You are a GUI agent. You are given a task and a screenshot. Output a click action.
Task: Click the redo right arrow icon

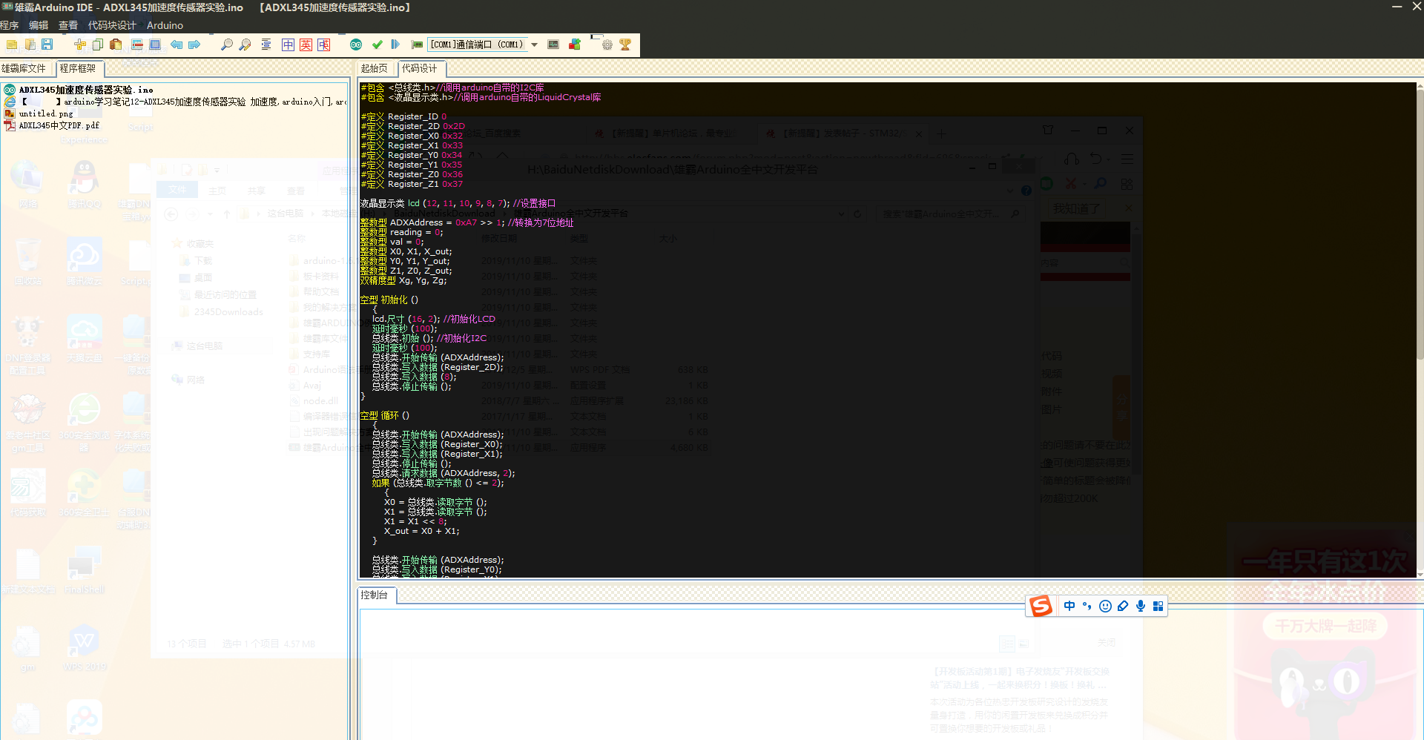pos(194,44)
